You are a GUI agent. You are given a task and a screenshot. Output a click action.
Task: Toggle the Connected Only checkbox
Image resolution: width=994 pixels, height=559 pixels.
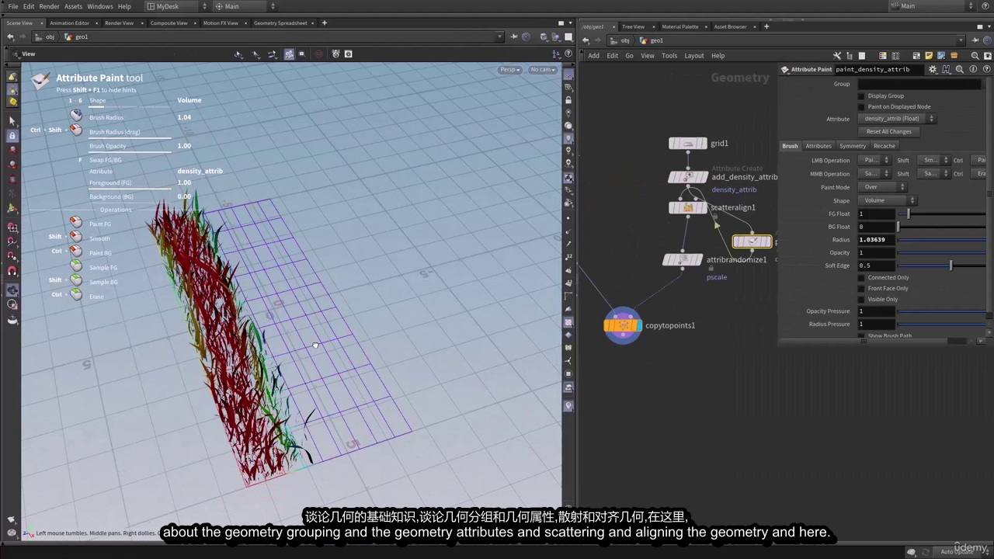click(x=861, y=278)
